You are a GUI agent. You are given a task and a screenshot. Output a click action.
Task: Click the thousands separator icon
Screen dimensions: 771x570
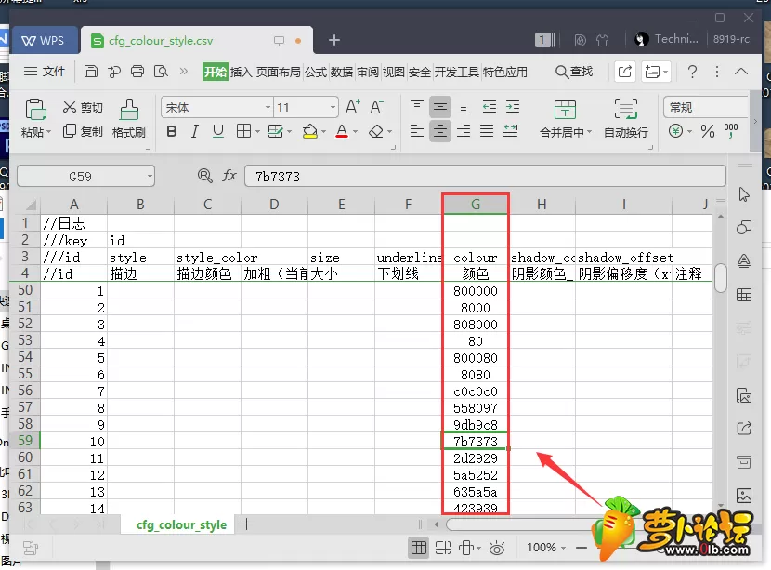coord(731,130)
